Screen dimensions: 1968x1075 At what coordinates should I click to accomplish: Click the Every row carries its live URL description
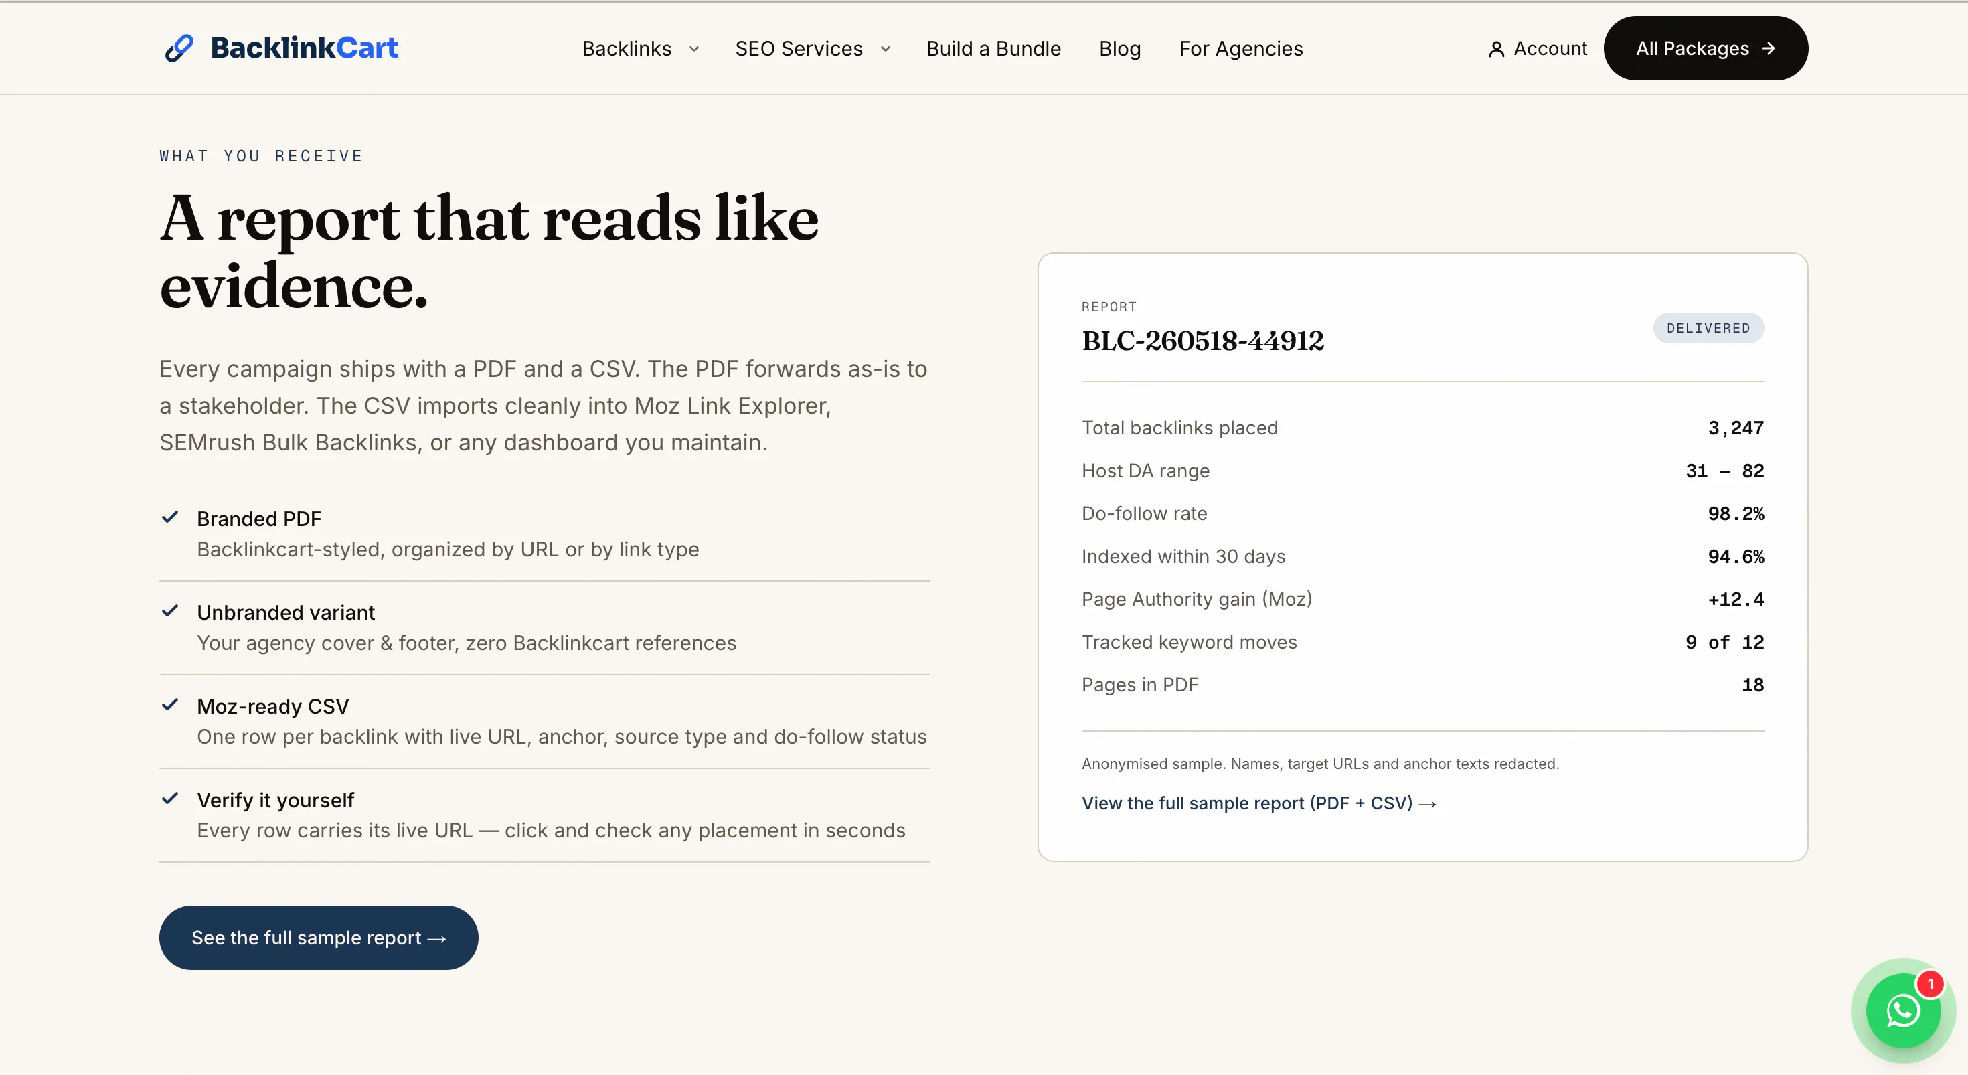coord(551,831)
